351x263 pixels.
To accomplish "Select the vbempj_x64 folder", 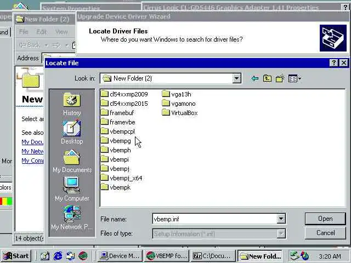I will click(122, 178).
